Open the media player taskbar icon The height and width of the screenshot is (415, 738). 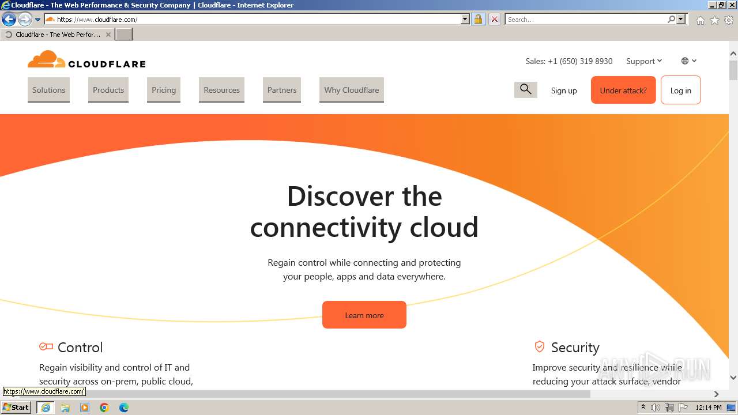click(85, 408)
